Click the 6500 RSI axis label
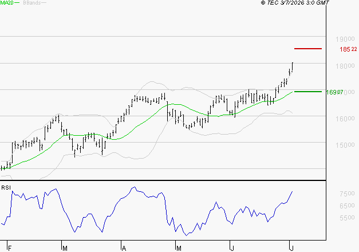The image size is (359, 252). point(347,206)
